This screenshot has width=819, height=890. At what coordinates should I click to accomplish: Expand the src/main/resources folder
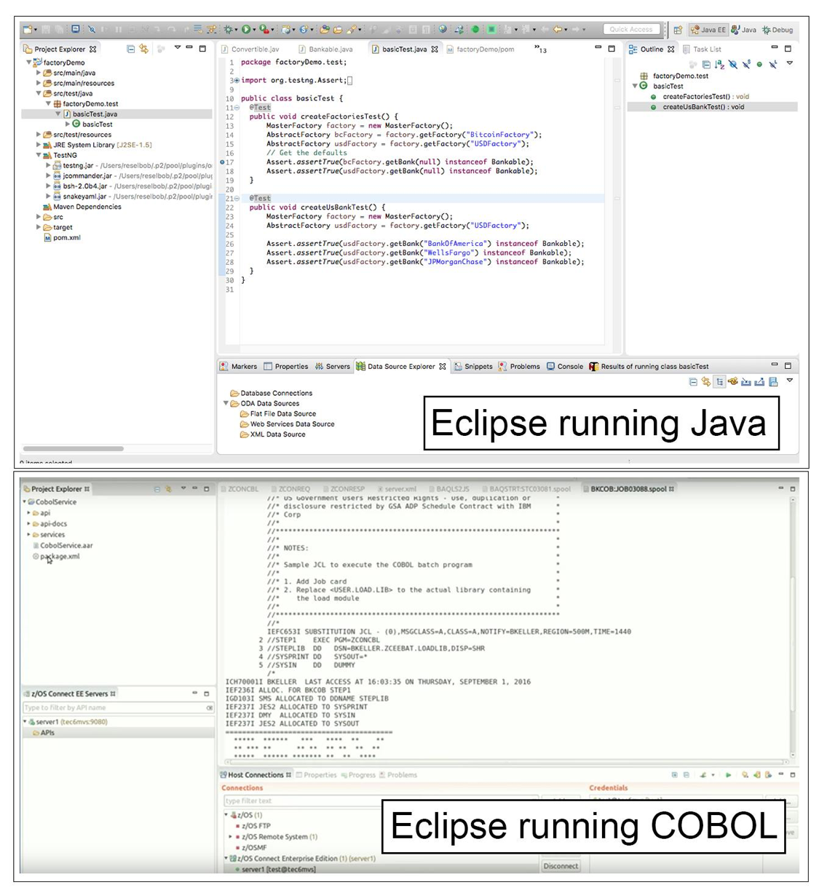(x=39, y=83)
